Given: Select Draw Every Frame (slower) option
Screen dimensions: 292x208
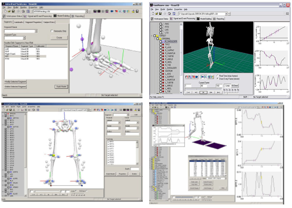Looking at the screenshot, I should [218, 78].
